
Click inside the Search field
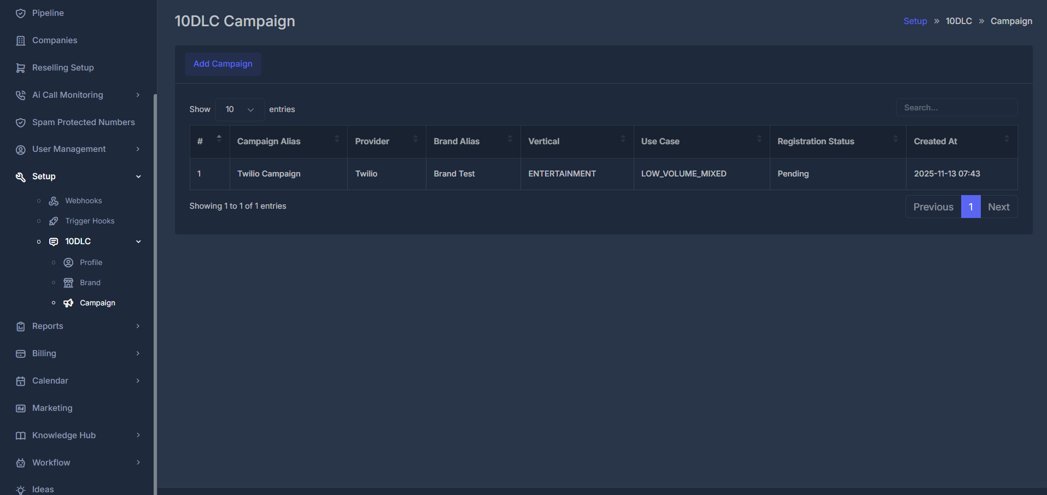click(x=956, y=107)
